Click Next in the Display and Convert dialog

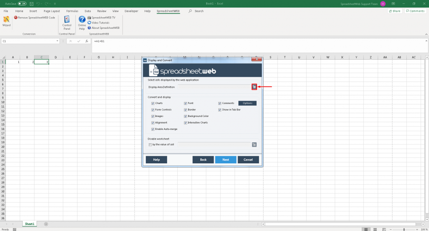(x=226, y=160)
